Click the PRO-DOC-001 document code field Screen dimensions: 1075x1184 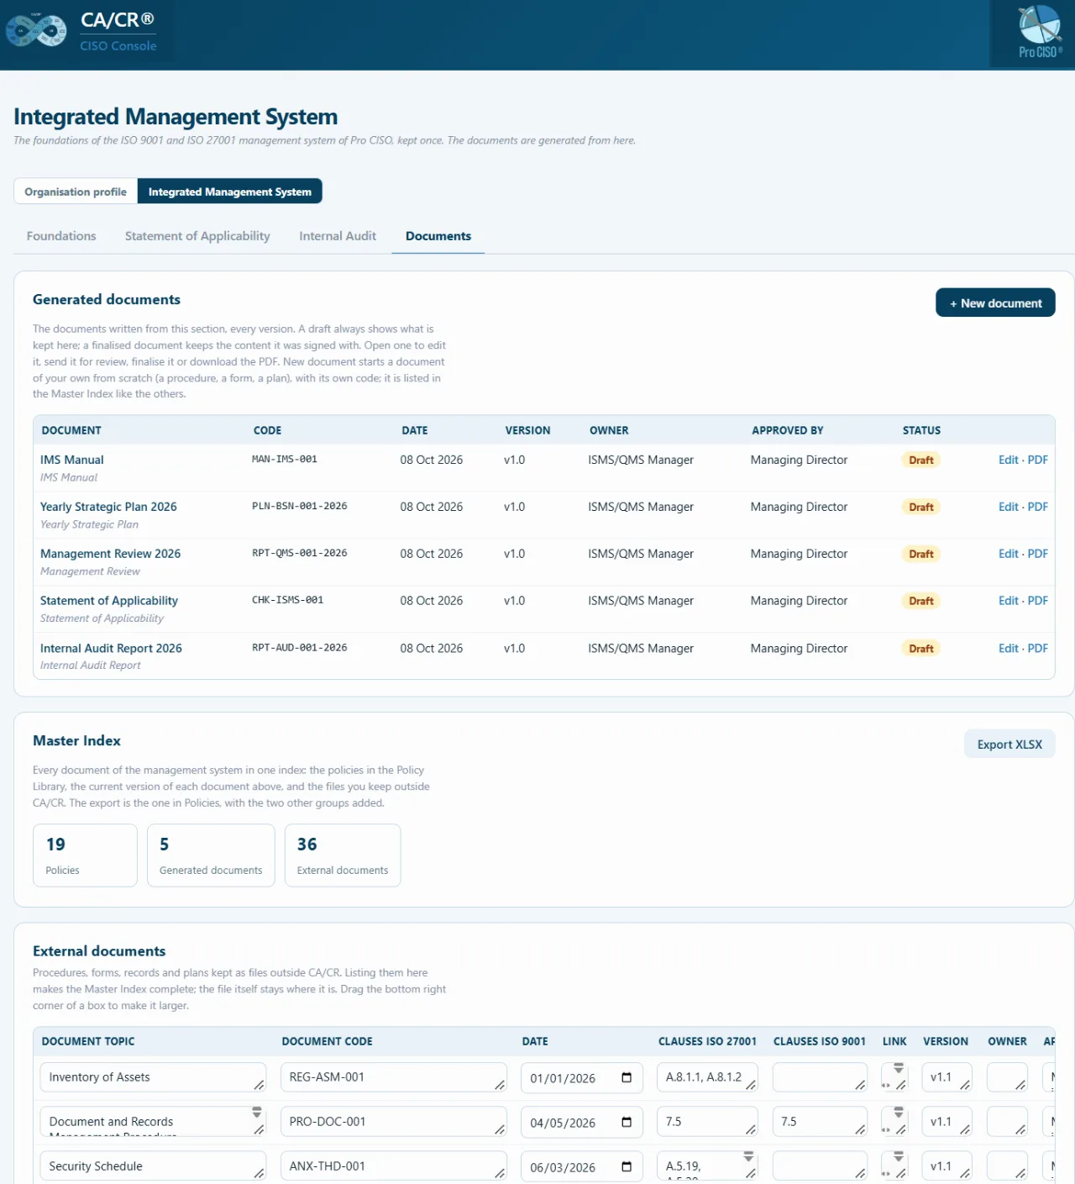click(394, 1122)
